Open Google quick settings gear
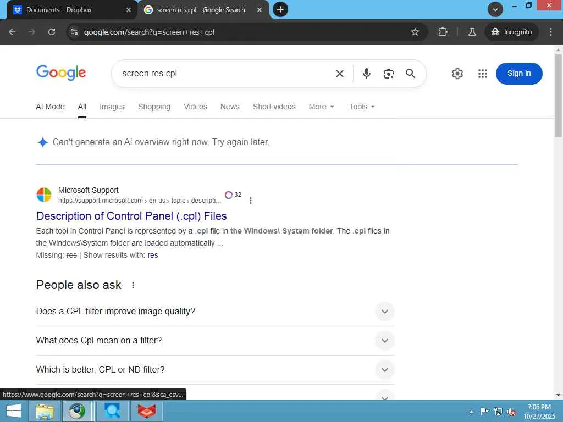This screenshot has height=422, width=563. click(x=457, y=74)
